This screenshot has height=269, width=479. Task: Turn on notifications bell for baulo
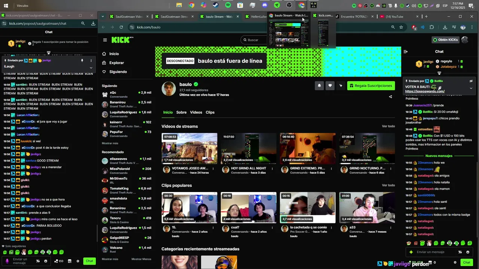[319, 86]
